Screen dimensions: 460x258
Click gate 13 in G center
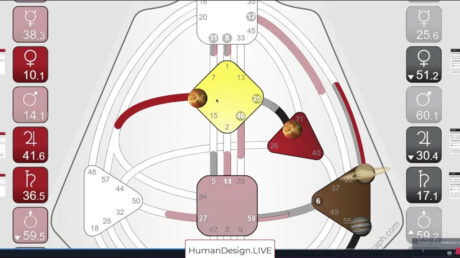241,77
